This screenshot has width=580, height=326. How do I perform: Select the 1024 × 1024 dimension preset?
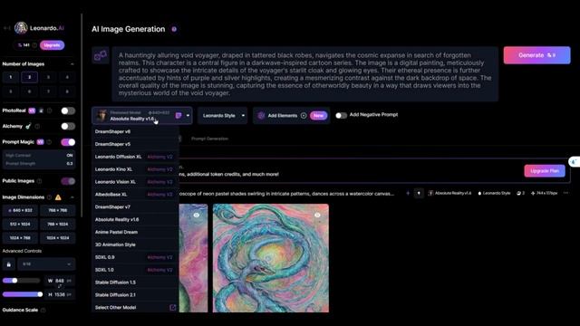(58, 238)
